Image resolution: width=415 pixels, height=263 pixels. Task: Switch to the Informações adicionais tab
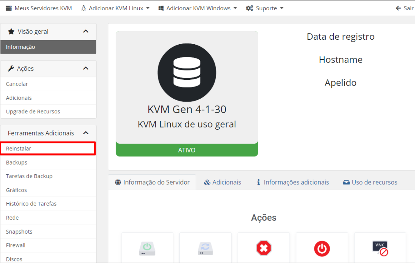tap(293, 182)
